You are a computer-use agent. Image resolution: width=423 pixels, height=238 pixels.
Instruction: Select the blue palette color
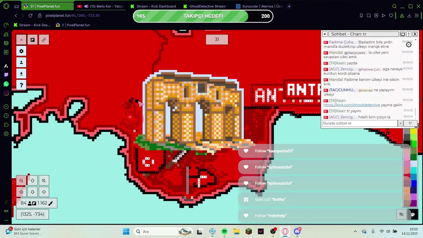tap(413, 183)
